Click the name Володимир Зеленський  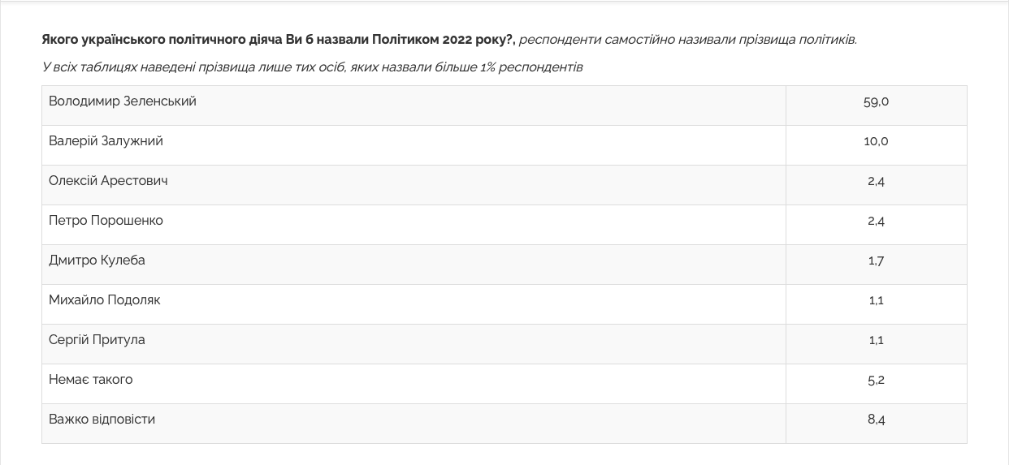pyautogui.click(x=123, y=101)
